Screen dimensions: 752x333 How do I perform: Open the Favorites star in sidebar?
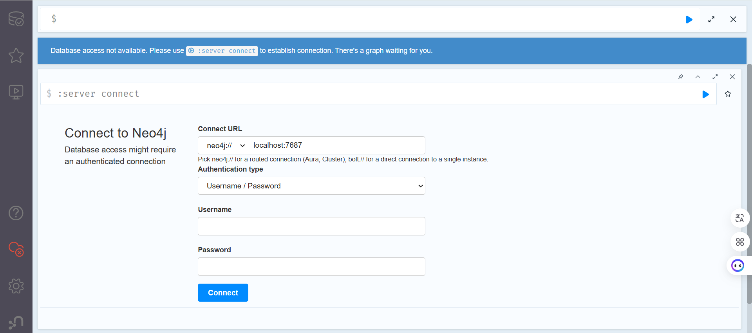point(16,55)
